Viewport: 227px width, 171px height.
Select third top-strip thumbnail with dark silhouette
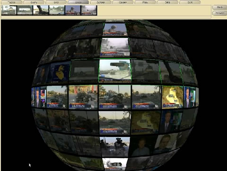pyautogui.click(x=41, y=10)
